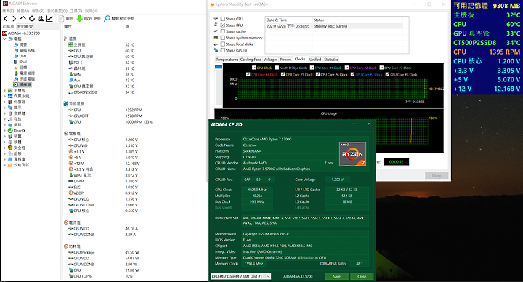
Task: Go forward using toolbar right arrow
Action: [14, 19]
